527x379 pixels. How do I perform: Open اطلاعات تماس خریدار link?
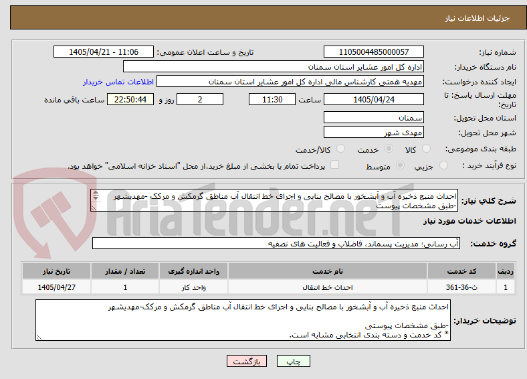pos(118,82)
